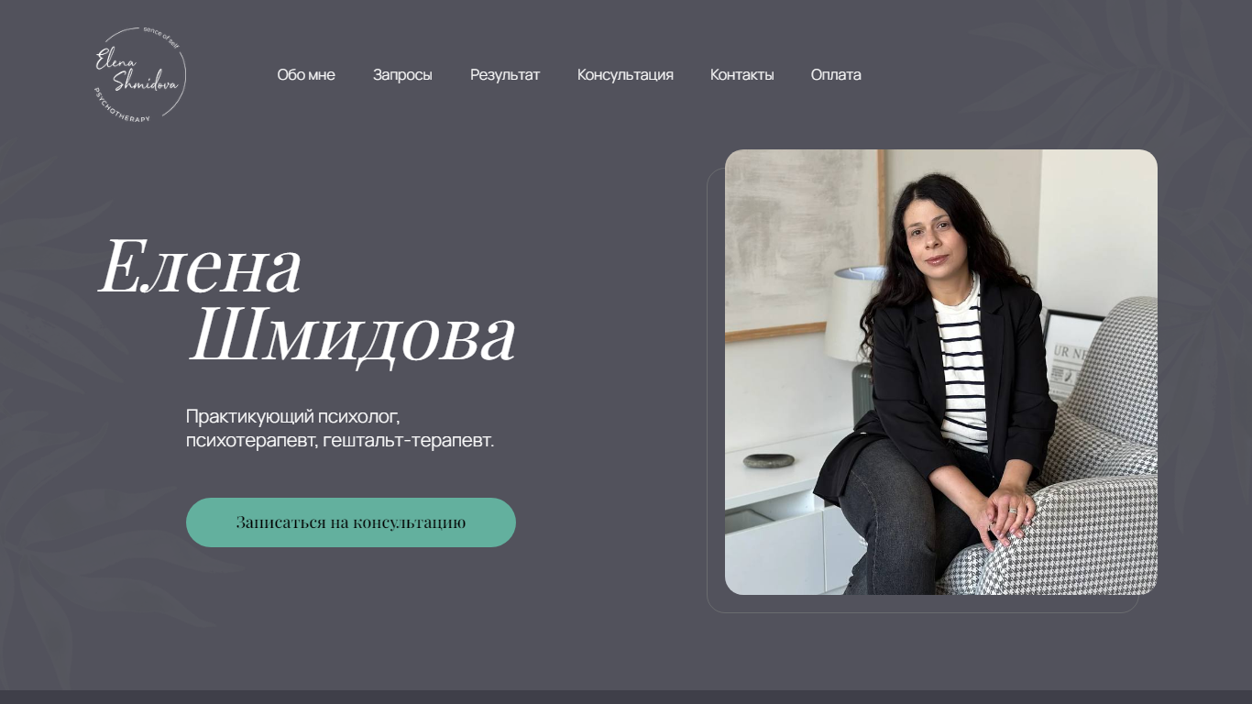
Task: Click the гештальт-терапевт subtitle line
Action: click(340, 441)
